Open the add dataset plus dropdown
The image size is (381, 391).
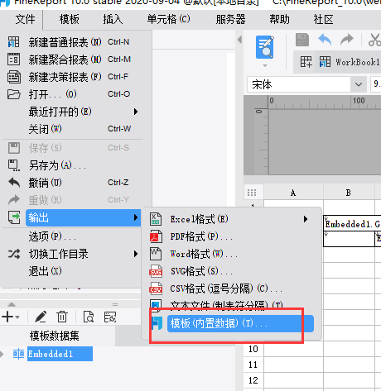click(11, 317)
